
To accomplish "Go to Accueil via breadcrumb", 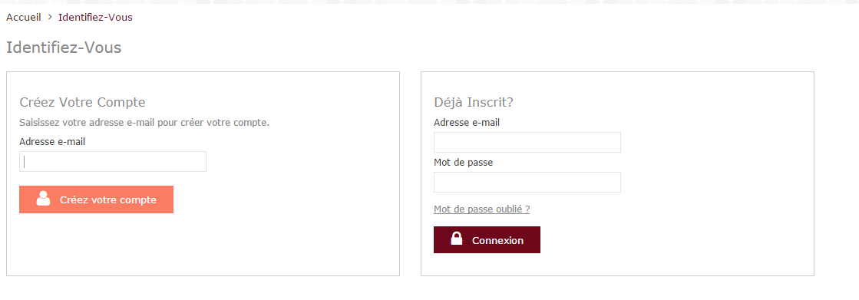I will [24, 17].
